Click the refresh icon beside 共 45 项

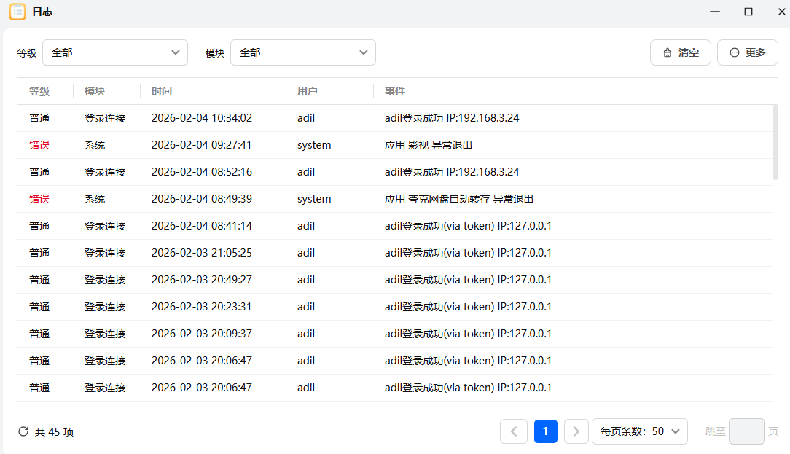[23, 431]
